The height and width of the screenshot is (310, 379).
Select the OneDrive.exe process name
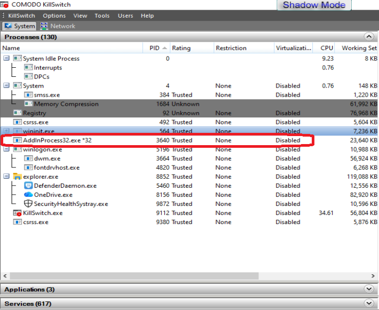tap(53, 195)
